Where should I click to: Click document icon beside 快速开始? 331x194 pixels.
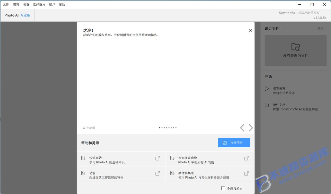tap(83, 158)
